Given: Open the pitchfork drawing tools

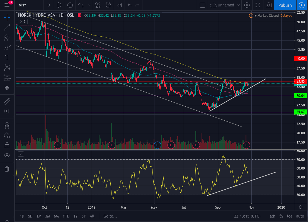Looking at the screenshot, I should [7, 37].
